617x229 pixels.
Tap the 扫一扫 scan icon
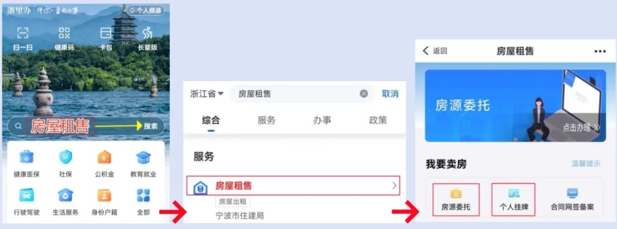tap(23, 34)
